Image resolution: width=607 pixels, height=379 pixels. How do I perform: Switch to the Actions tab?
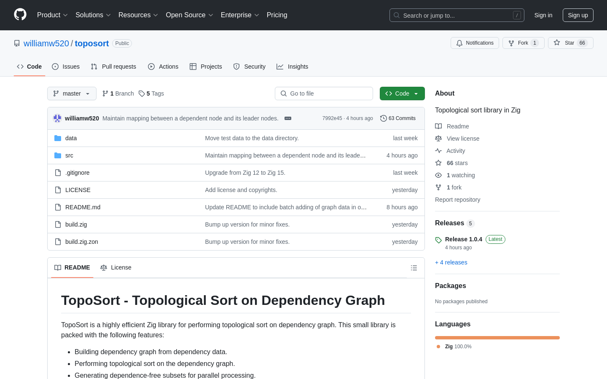[163, 67]
